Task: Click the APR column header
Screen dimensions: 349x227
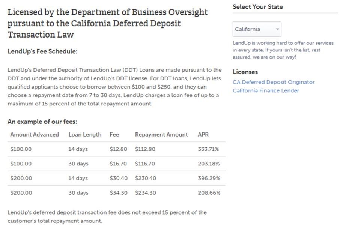Action: [x=203, y=135]
